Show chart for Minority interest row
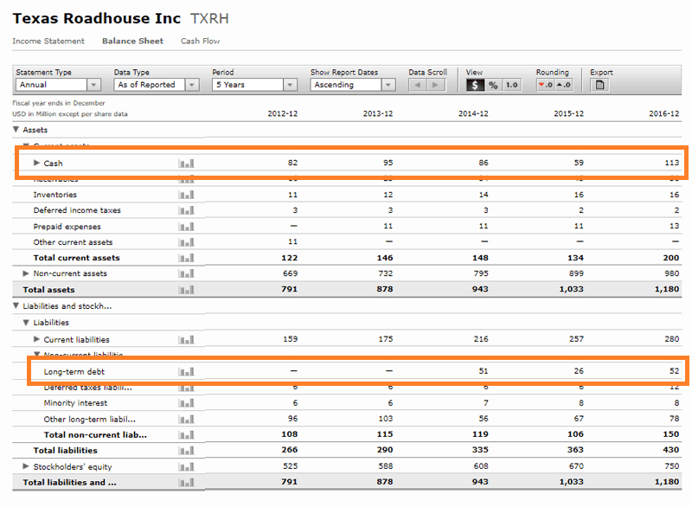Image resolution: width=692 pixels, height=507 pixels. pos(186,403)
